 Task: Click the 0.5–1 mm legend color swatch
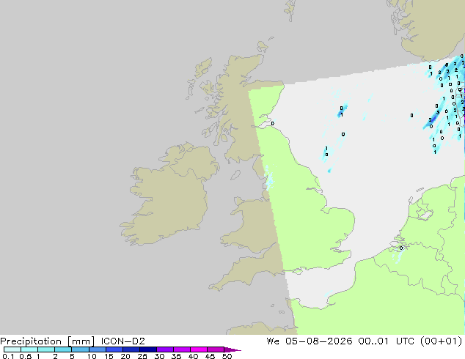tap(29, 349)
